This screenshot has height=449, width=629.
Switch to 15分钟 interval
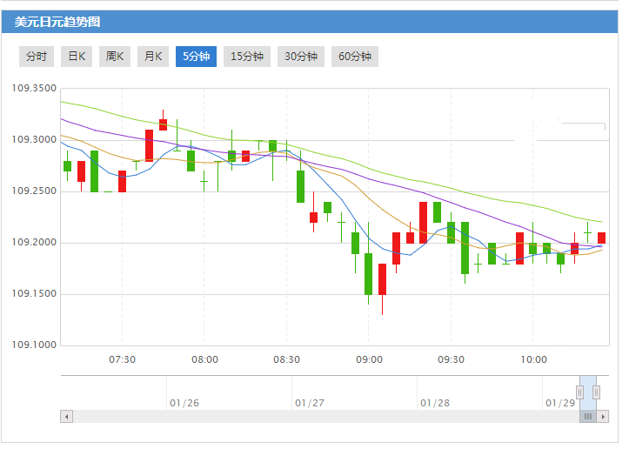click(246, 57)
